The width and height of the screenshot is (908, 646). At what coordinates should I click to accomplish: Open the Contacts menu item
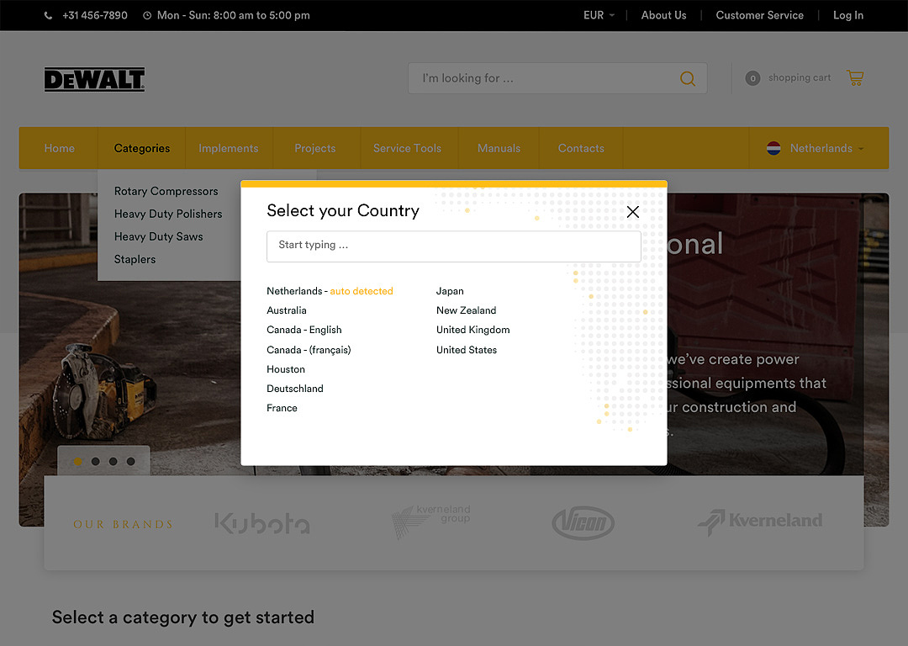tap(581, 148)
